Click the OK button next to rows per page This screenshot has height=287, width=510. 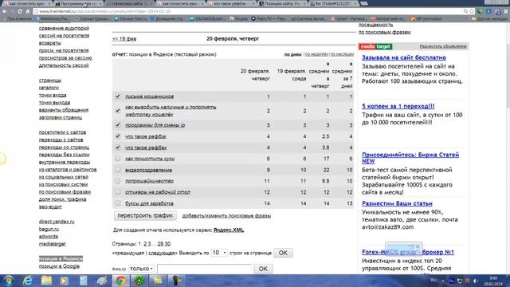(x=283, y=253)
